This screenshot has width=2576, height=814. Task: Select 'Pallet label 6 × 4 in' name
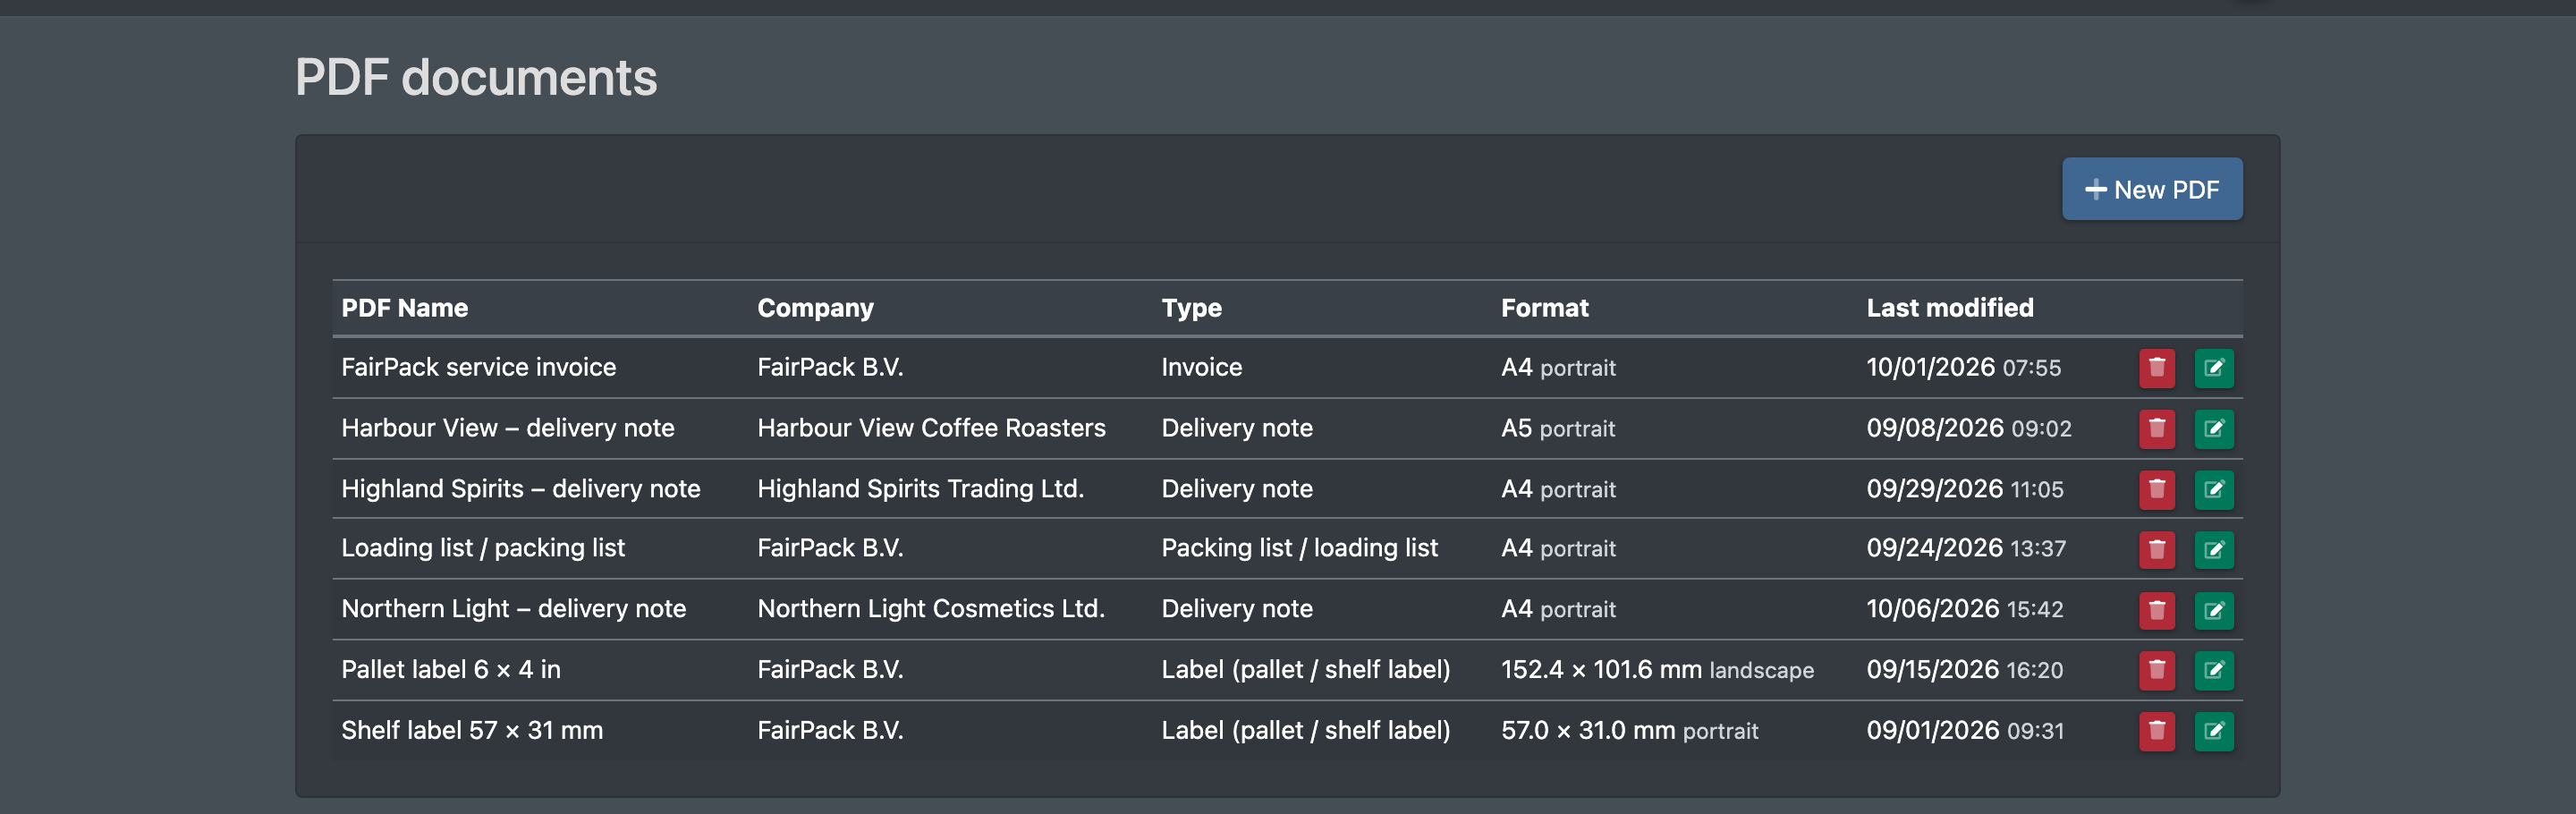pos(450,670)
